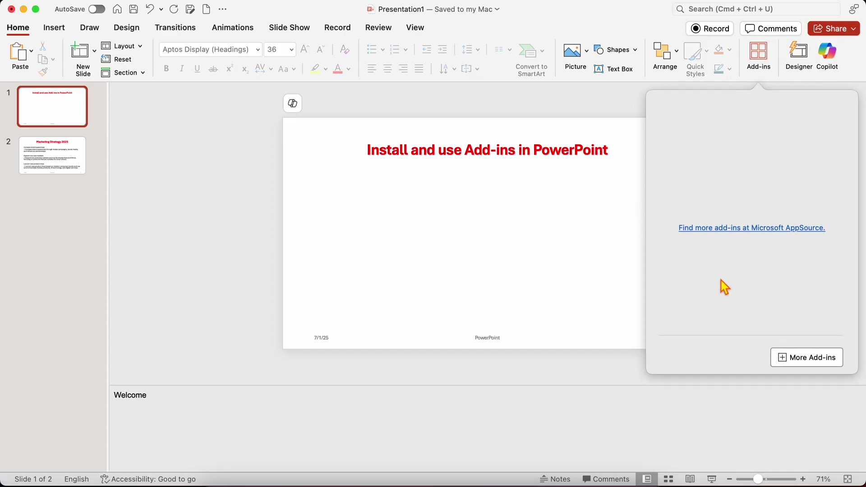Open the highlight color dropdown arrow
This screenshot has height=487, width=866.
pos(326,69)
